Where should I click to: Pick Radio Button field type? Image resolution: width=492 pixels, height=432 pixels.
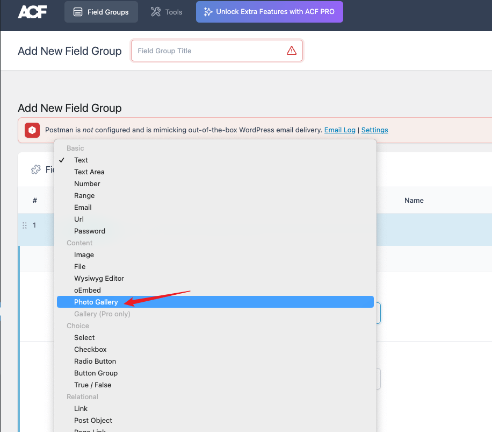[215, 362]
